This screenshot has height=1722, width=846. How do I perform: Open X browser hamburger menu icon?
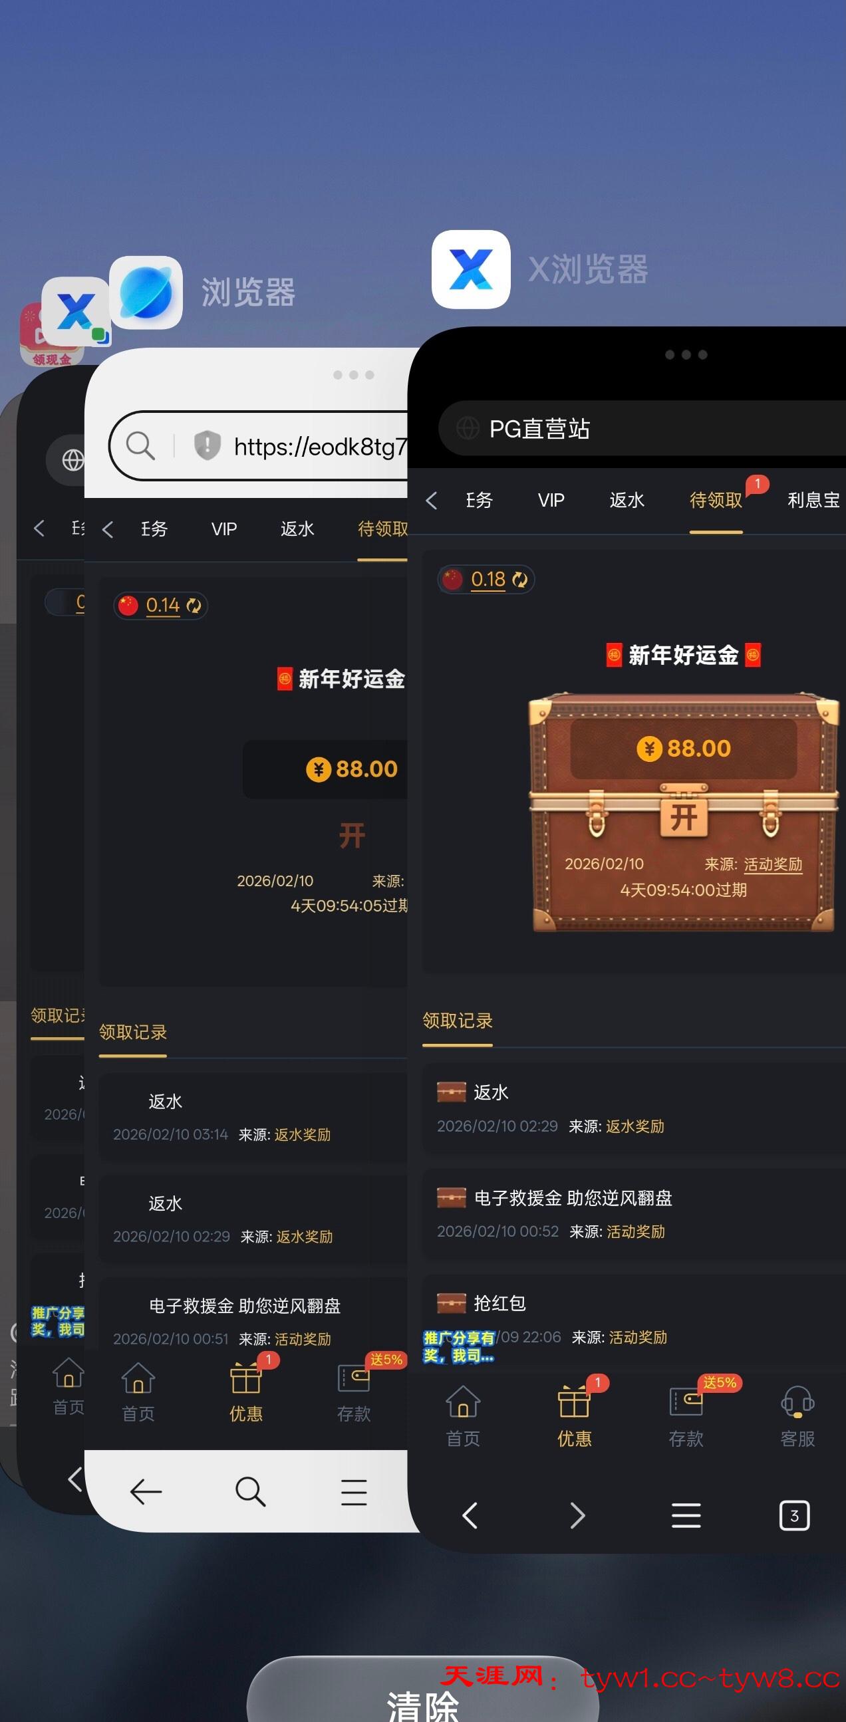(686, 1515)
